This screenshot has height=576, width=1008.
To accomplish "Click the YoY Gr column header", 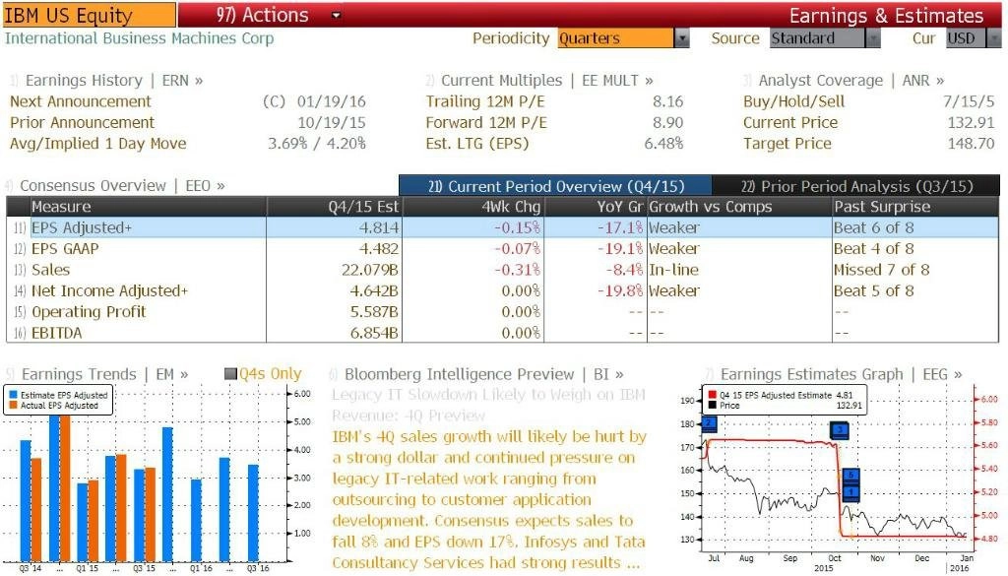I will point(596,207).
